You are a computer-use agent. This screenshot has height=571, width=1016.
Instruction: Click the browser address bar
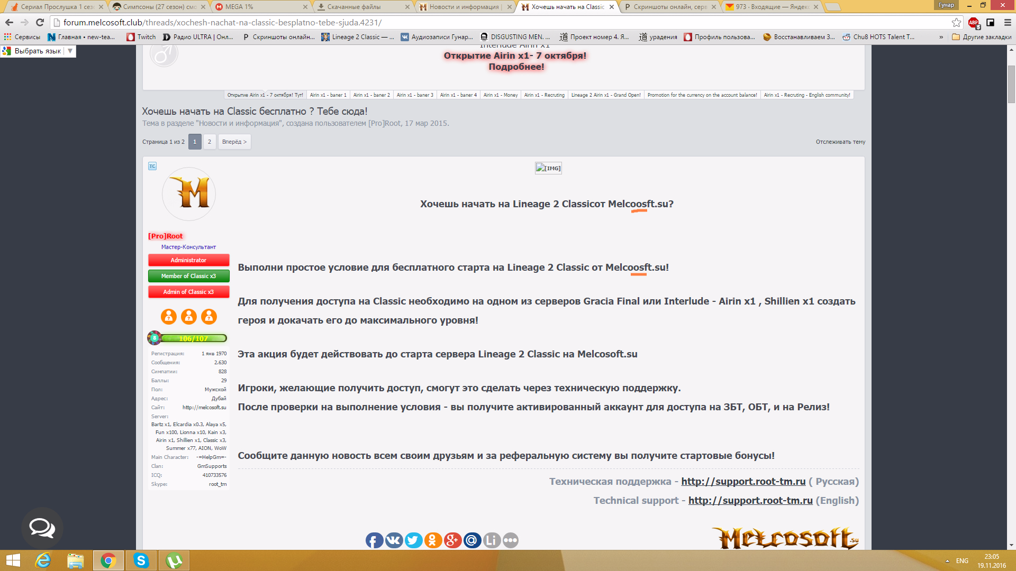pos(476,22)
